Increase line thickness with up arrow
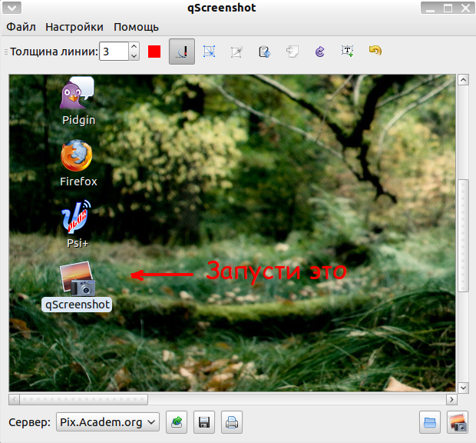Viewport: 476px width, 443px height. tap(134, 46)
